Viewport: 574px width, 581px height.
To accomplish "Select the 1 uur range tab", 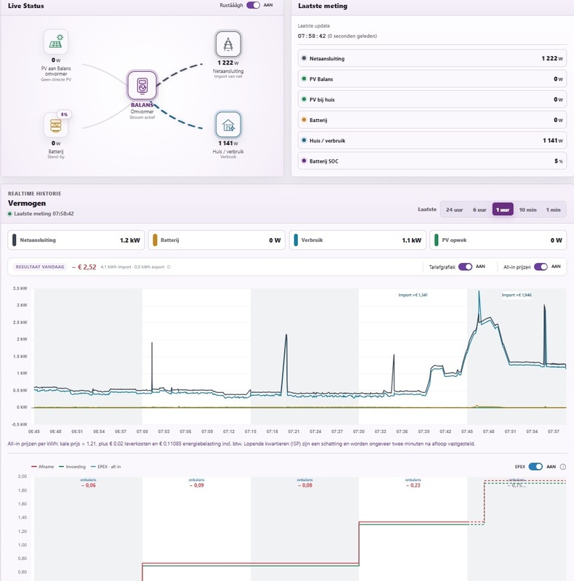I will (503, 210).
